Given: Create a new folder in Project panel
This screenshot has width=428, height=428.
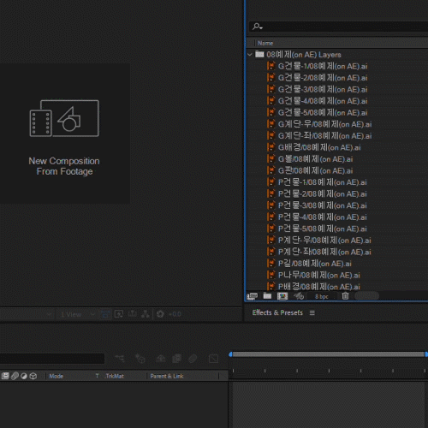Looking at the screenshot, I should [x=267, y=296].
